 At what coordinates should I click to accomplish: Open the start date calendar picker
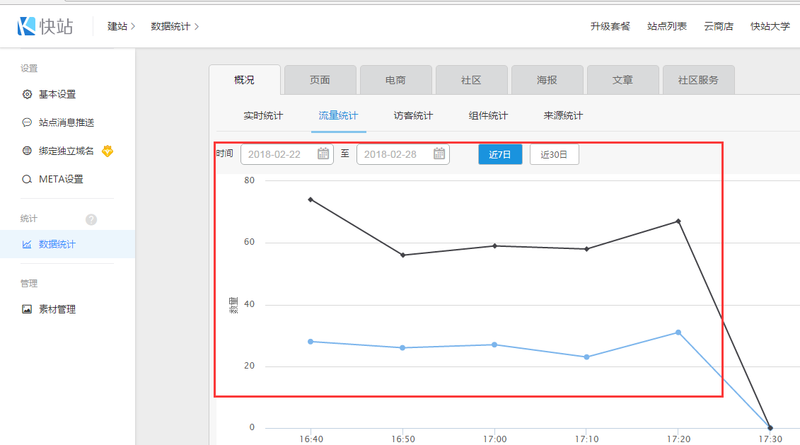click(x=323, y=154)
